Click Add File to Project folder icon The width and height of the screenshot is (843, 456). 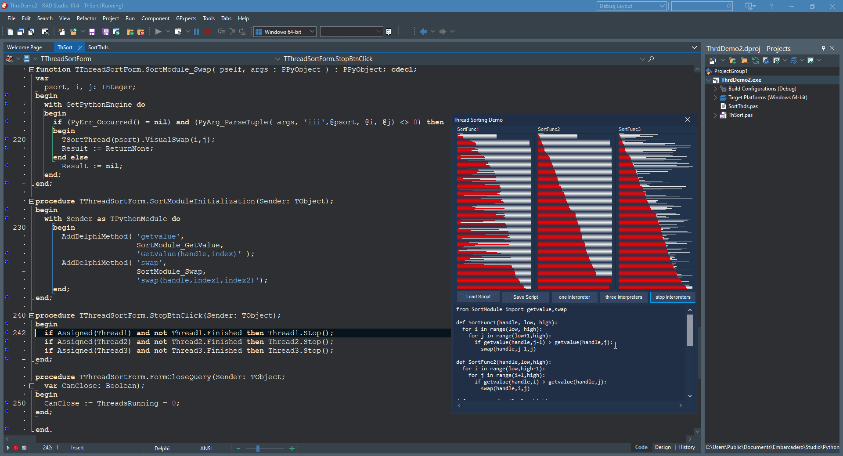pyautogui.click(x=130, y=32)
